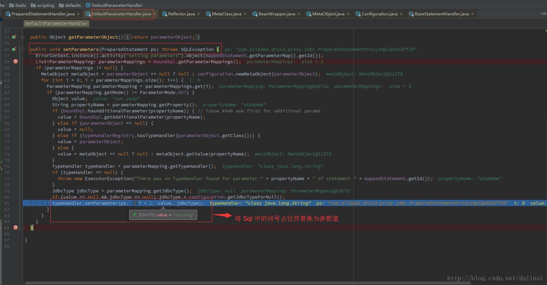This screenshot has height=285, width=547.
Task: Toggle breakpoint on line 85
Action: [x=15, y=228]
